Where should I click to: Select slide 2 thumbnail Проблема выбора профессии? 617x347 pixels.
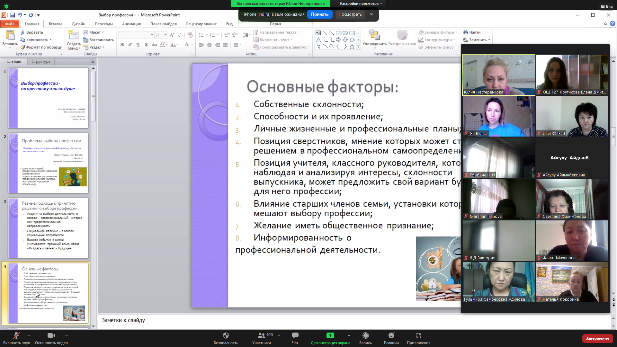coord(48,163)
